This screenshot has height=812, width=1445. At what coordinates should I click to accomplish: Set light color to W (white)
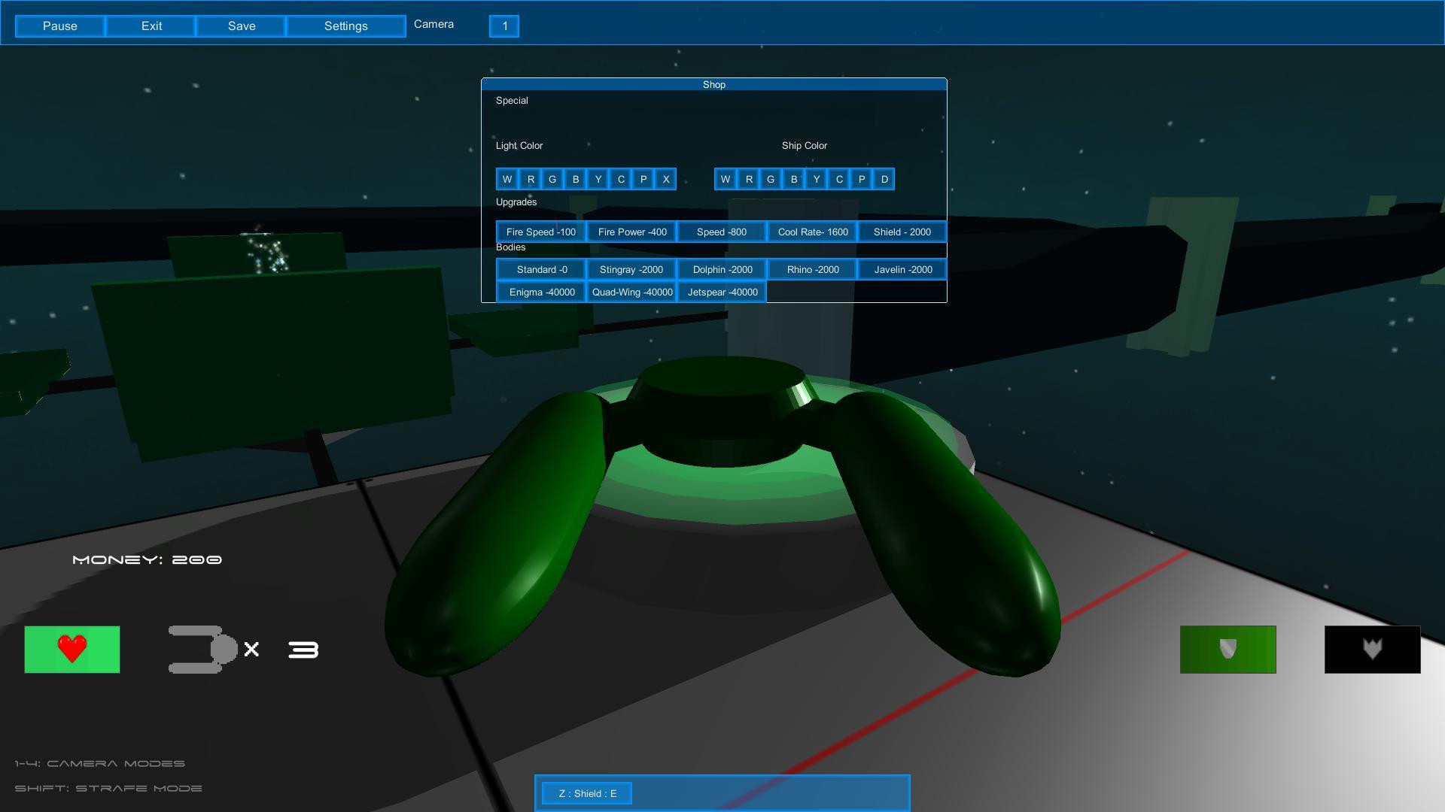[x=507, y=179]
